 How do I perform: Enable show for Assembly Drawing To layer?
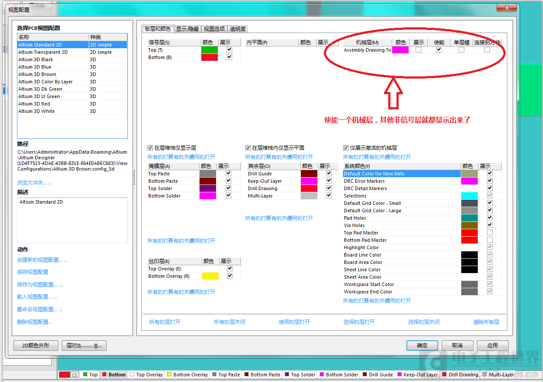pyautogui.click(x=418, y=50)
